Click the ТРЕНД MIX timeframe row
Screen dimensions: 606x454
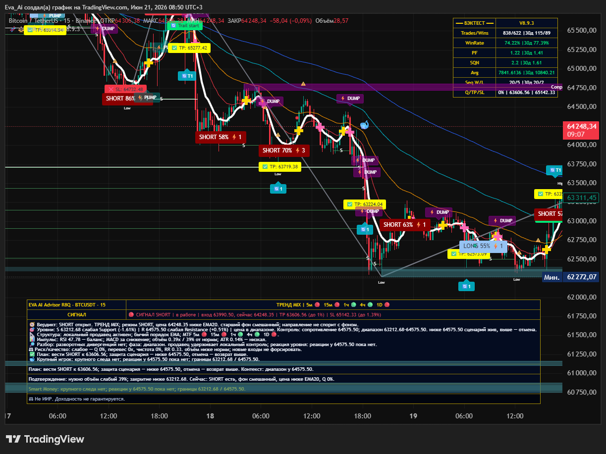333,304
